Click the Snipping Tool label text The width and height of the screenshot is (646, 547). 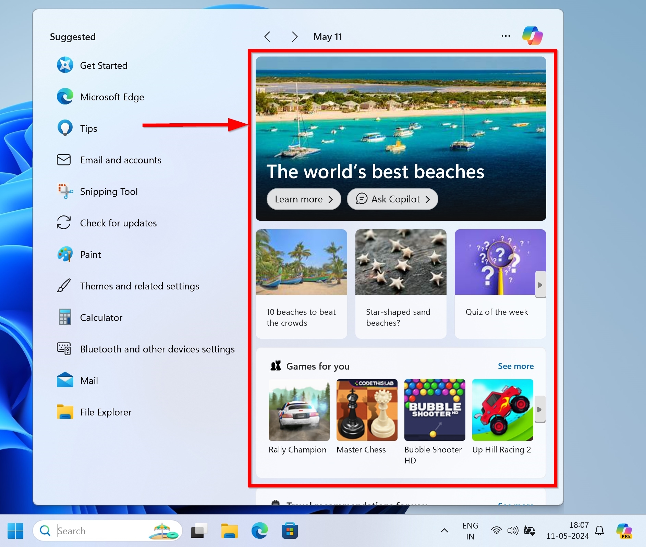point(109,191)
